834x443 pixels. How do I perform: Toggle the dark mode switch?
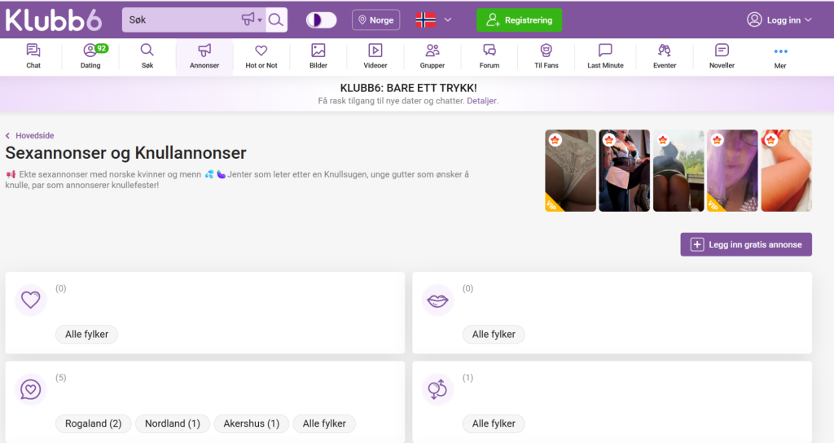(x=321, y=20)
